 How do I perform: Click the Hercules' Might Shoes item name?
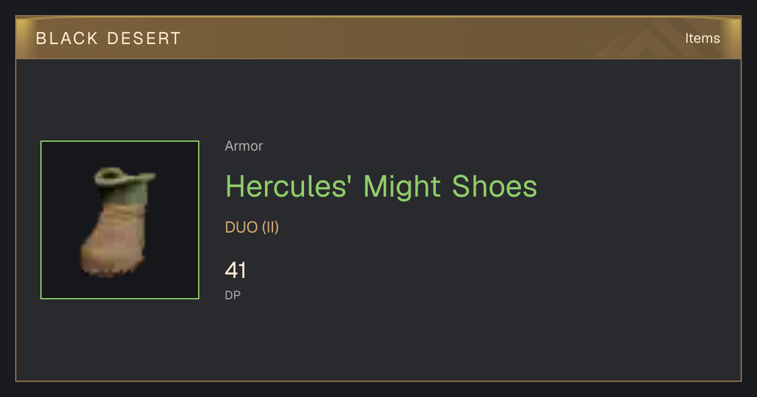[381, 187]
